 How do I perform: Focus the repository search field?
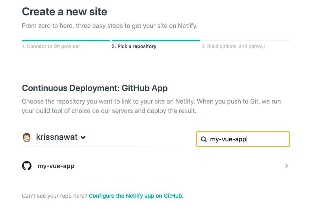243,139
